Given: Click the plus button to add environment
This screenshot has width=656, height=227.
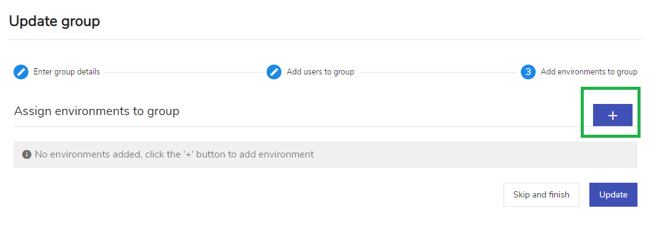Looking at the screenshot, I should (612, 115).
